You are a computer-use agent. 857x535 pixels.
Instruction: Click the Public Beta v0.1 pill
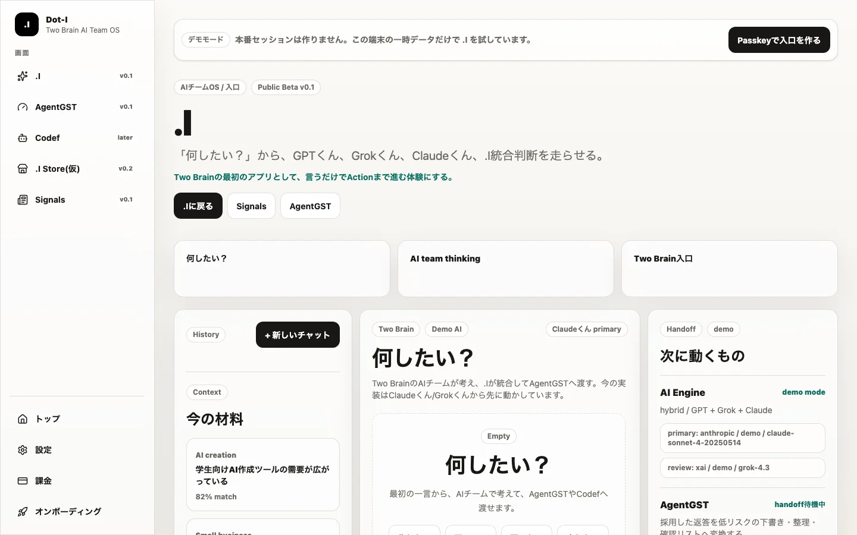286,87
